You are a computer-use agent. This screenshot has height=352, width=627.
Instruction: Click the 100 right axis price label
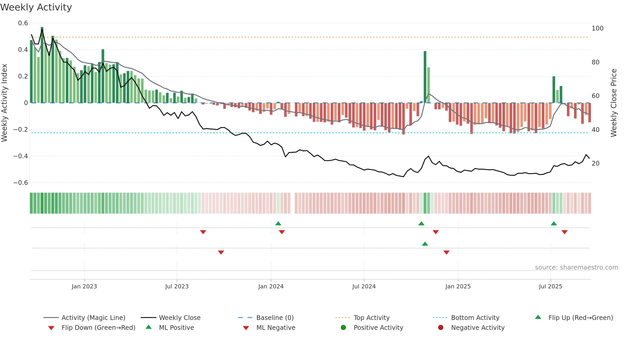(x=598, y=28)
